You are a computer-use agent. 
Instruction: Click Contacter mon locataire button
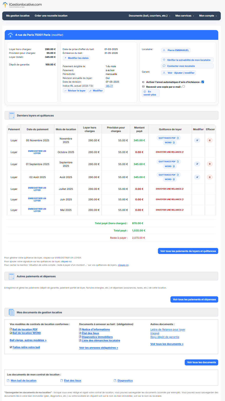click(187, 66)
